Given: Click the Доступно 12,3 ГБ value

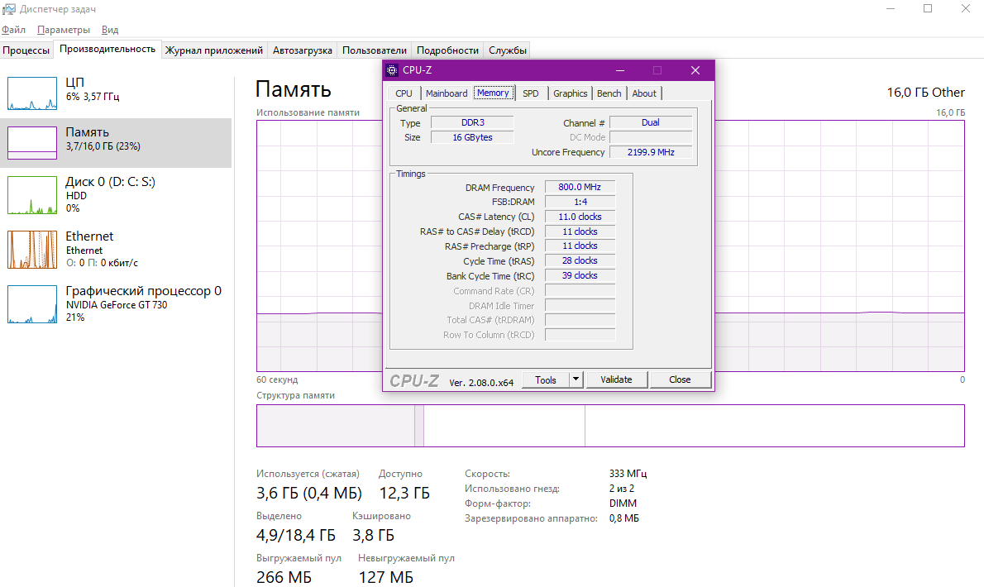Looking at the screenshot, I should [404, 494].
